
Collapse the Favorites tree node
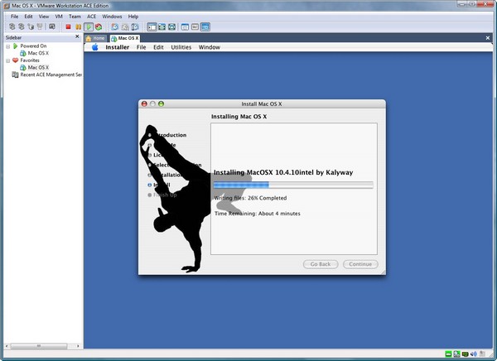click(8, 60)
